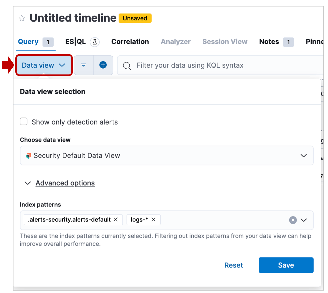
Task: Click the Reset link button
Action: click(233, 265)
